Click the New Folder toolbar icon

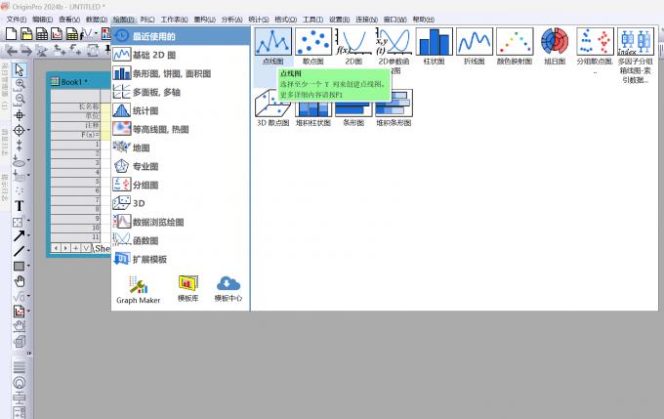coord(26,34)
